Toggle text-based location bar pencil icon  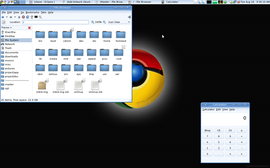click(4, 22)
